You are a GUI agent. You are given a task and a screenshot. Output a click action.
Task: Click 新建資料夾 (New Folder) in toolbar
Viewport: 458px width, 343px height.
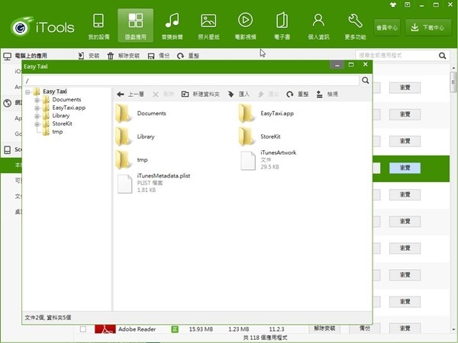pyautogui.click(x=201, y=95)
